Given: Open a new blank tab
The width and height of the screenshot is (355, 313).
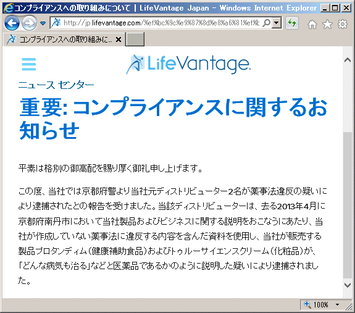Looking at the screenshot, I should click(135, 40).
